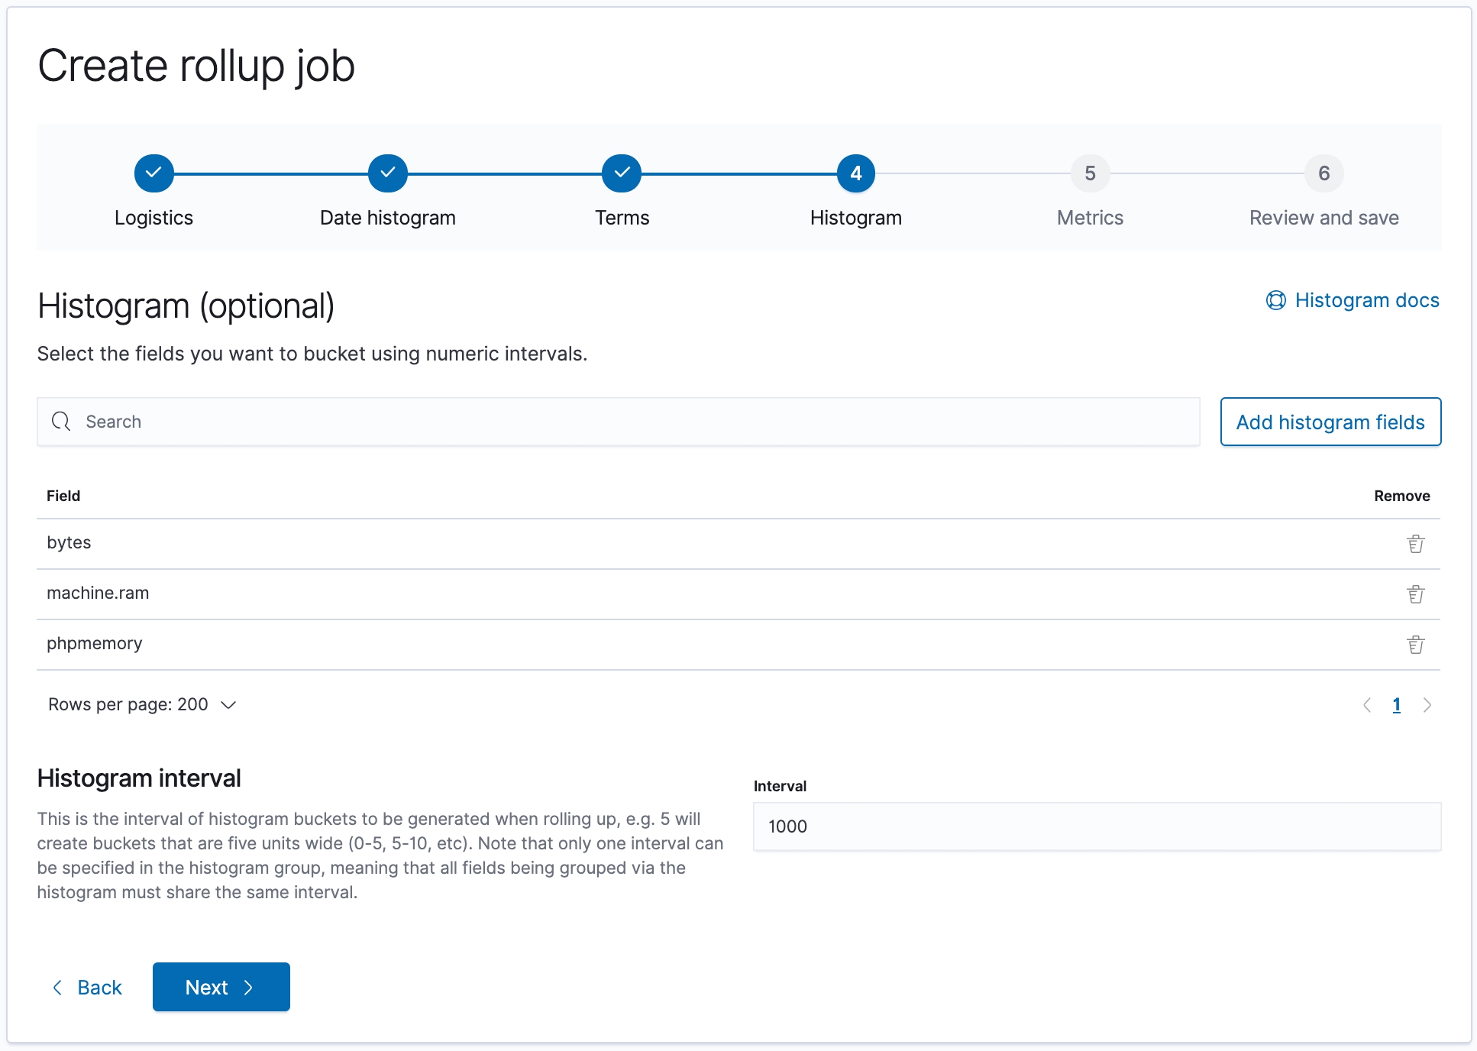This screenshot has width=1477, height=1051.
Task: Click the Histogram docs help icon
Action: 1275,300
